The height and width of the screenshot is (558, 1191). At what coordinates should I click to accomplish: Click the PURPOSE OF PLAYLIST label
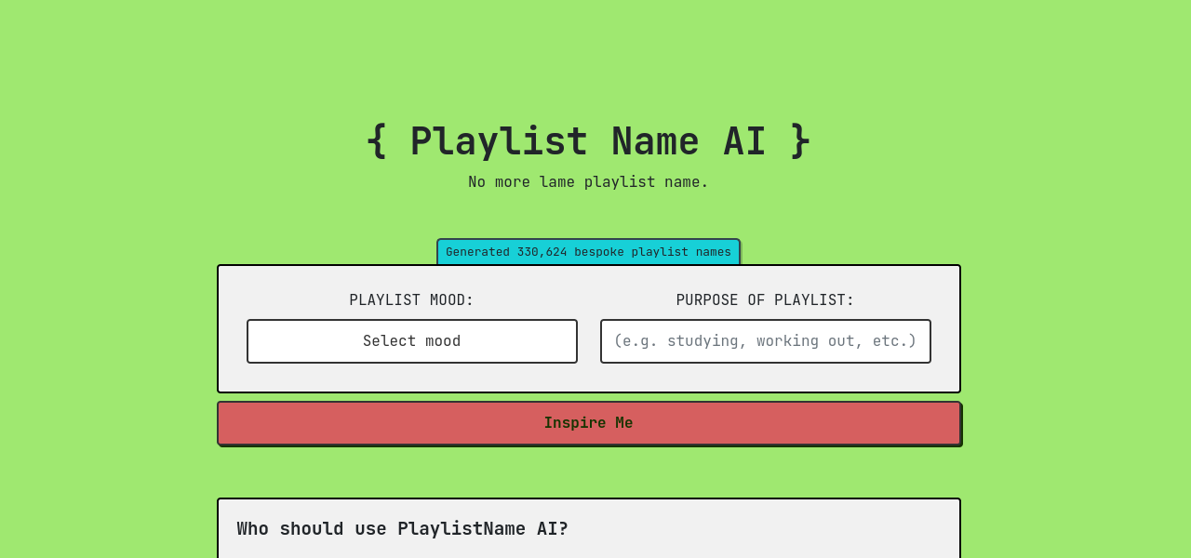[765, 300]
